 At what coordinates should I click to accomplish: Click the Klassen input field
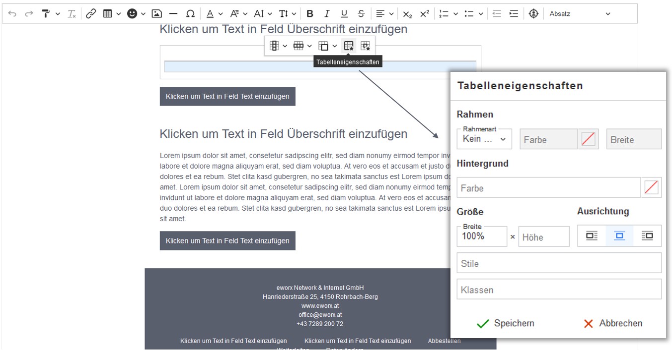pos(559,289)
